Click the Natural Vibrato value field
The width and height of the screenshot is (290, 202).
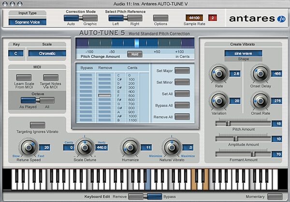188,148
